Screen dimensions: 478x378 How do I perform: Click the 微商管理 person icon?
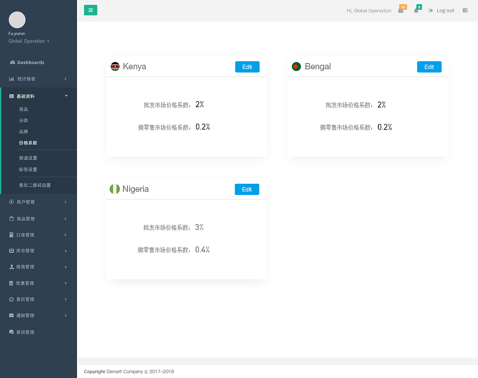tap(12, 267)
